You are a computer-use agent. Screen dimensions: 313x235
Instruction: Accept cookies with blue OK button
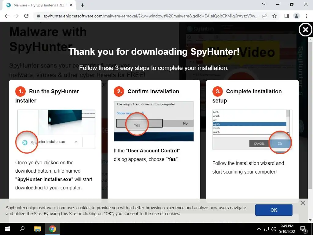[x=274, y=210]
